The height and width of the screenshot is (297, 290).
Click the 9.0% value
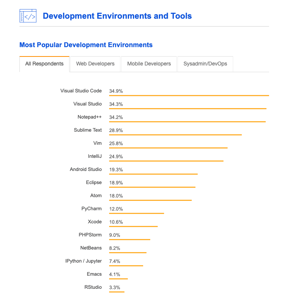(x=114, y=235)
